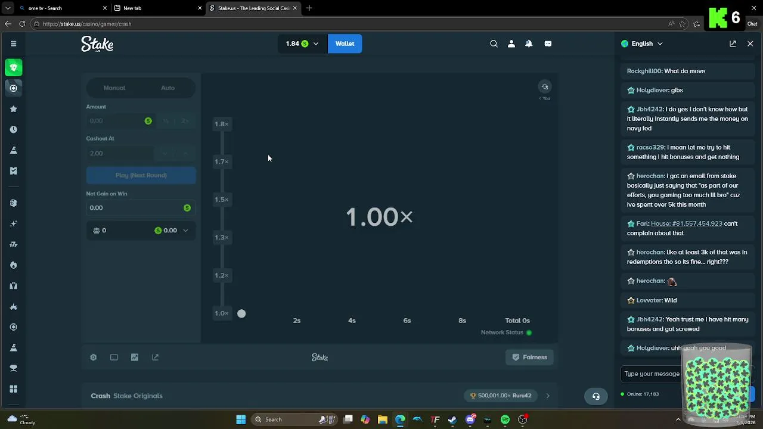
Task: Open the user profile icon
Action: pyautogui.click(x=511, y=43)
